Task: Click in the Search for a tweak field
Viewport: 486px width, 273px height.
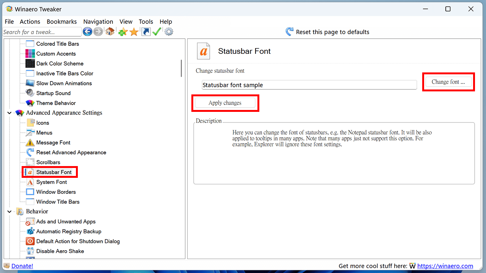Action: (x=42, y=32)
